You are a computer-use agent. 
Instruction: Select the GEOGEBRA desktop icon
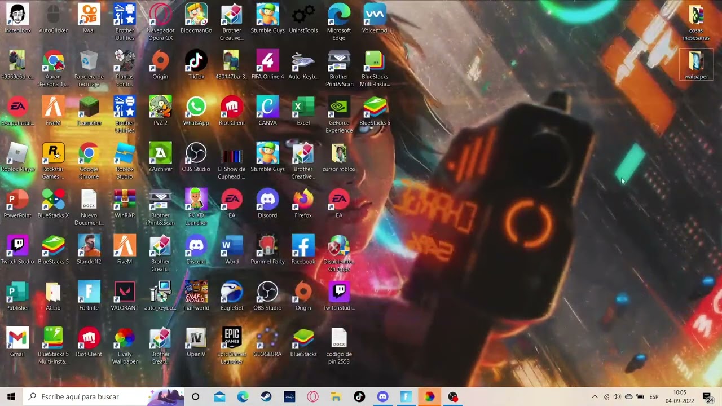coord(267,342)
